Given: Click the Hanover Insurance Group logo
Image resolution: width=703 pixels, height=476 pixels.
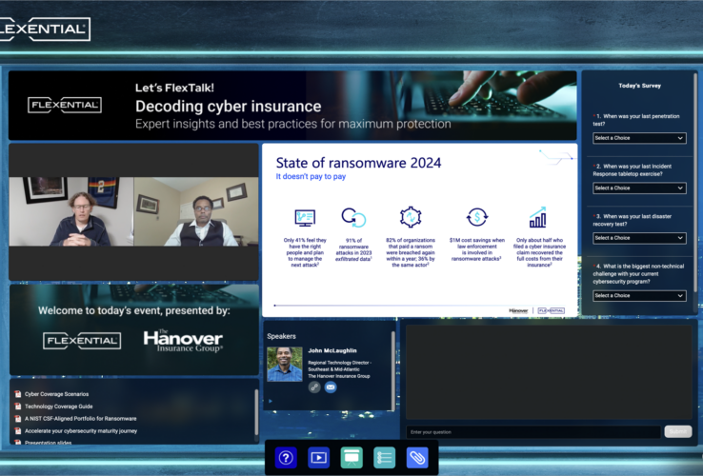Looking at the screenshot, I should tap(183, 341).
